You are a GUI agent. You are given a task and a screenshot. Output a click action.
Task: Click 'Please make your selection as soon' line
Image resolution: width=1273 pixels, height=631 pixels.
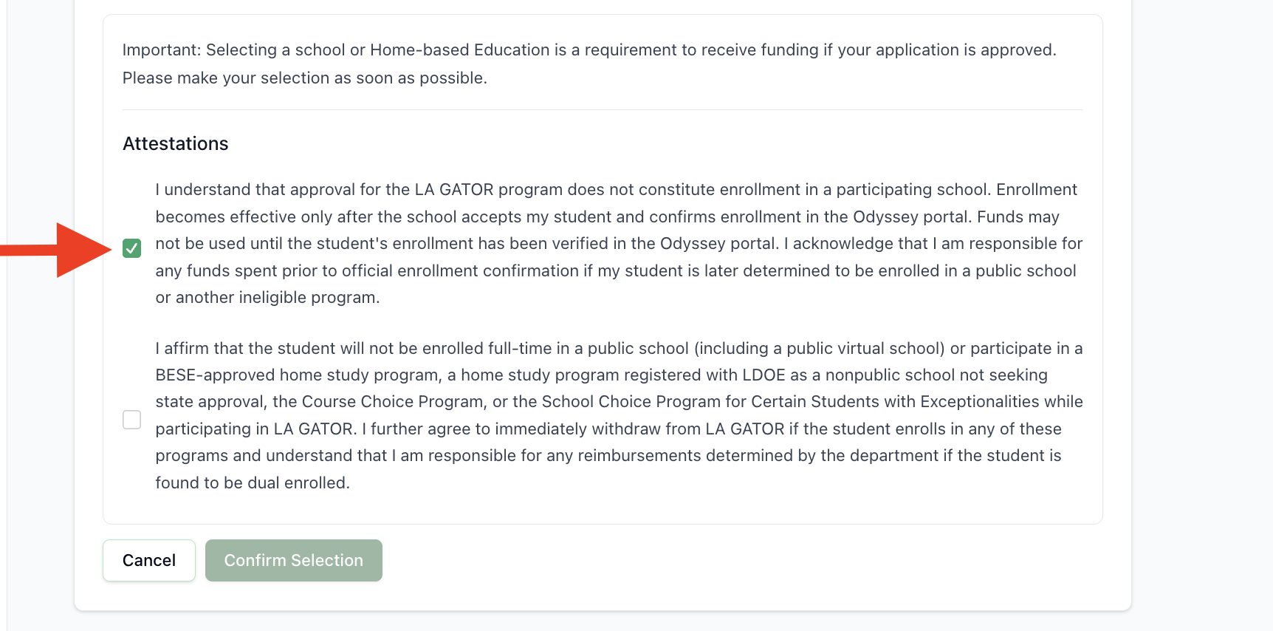click(x=304, y=78)
